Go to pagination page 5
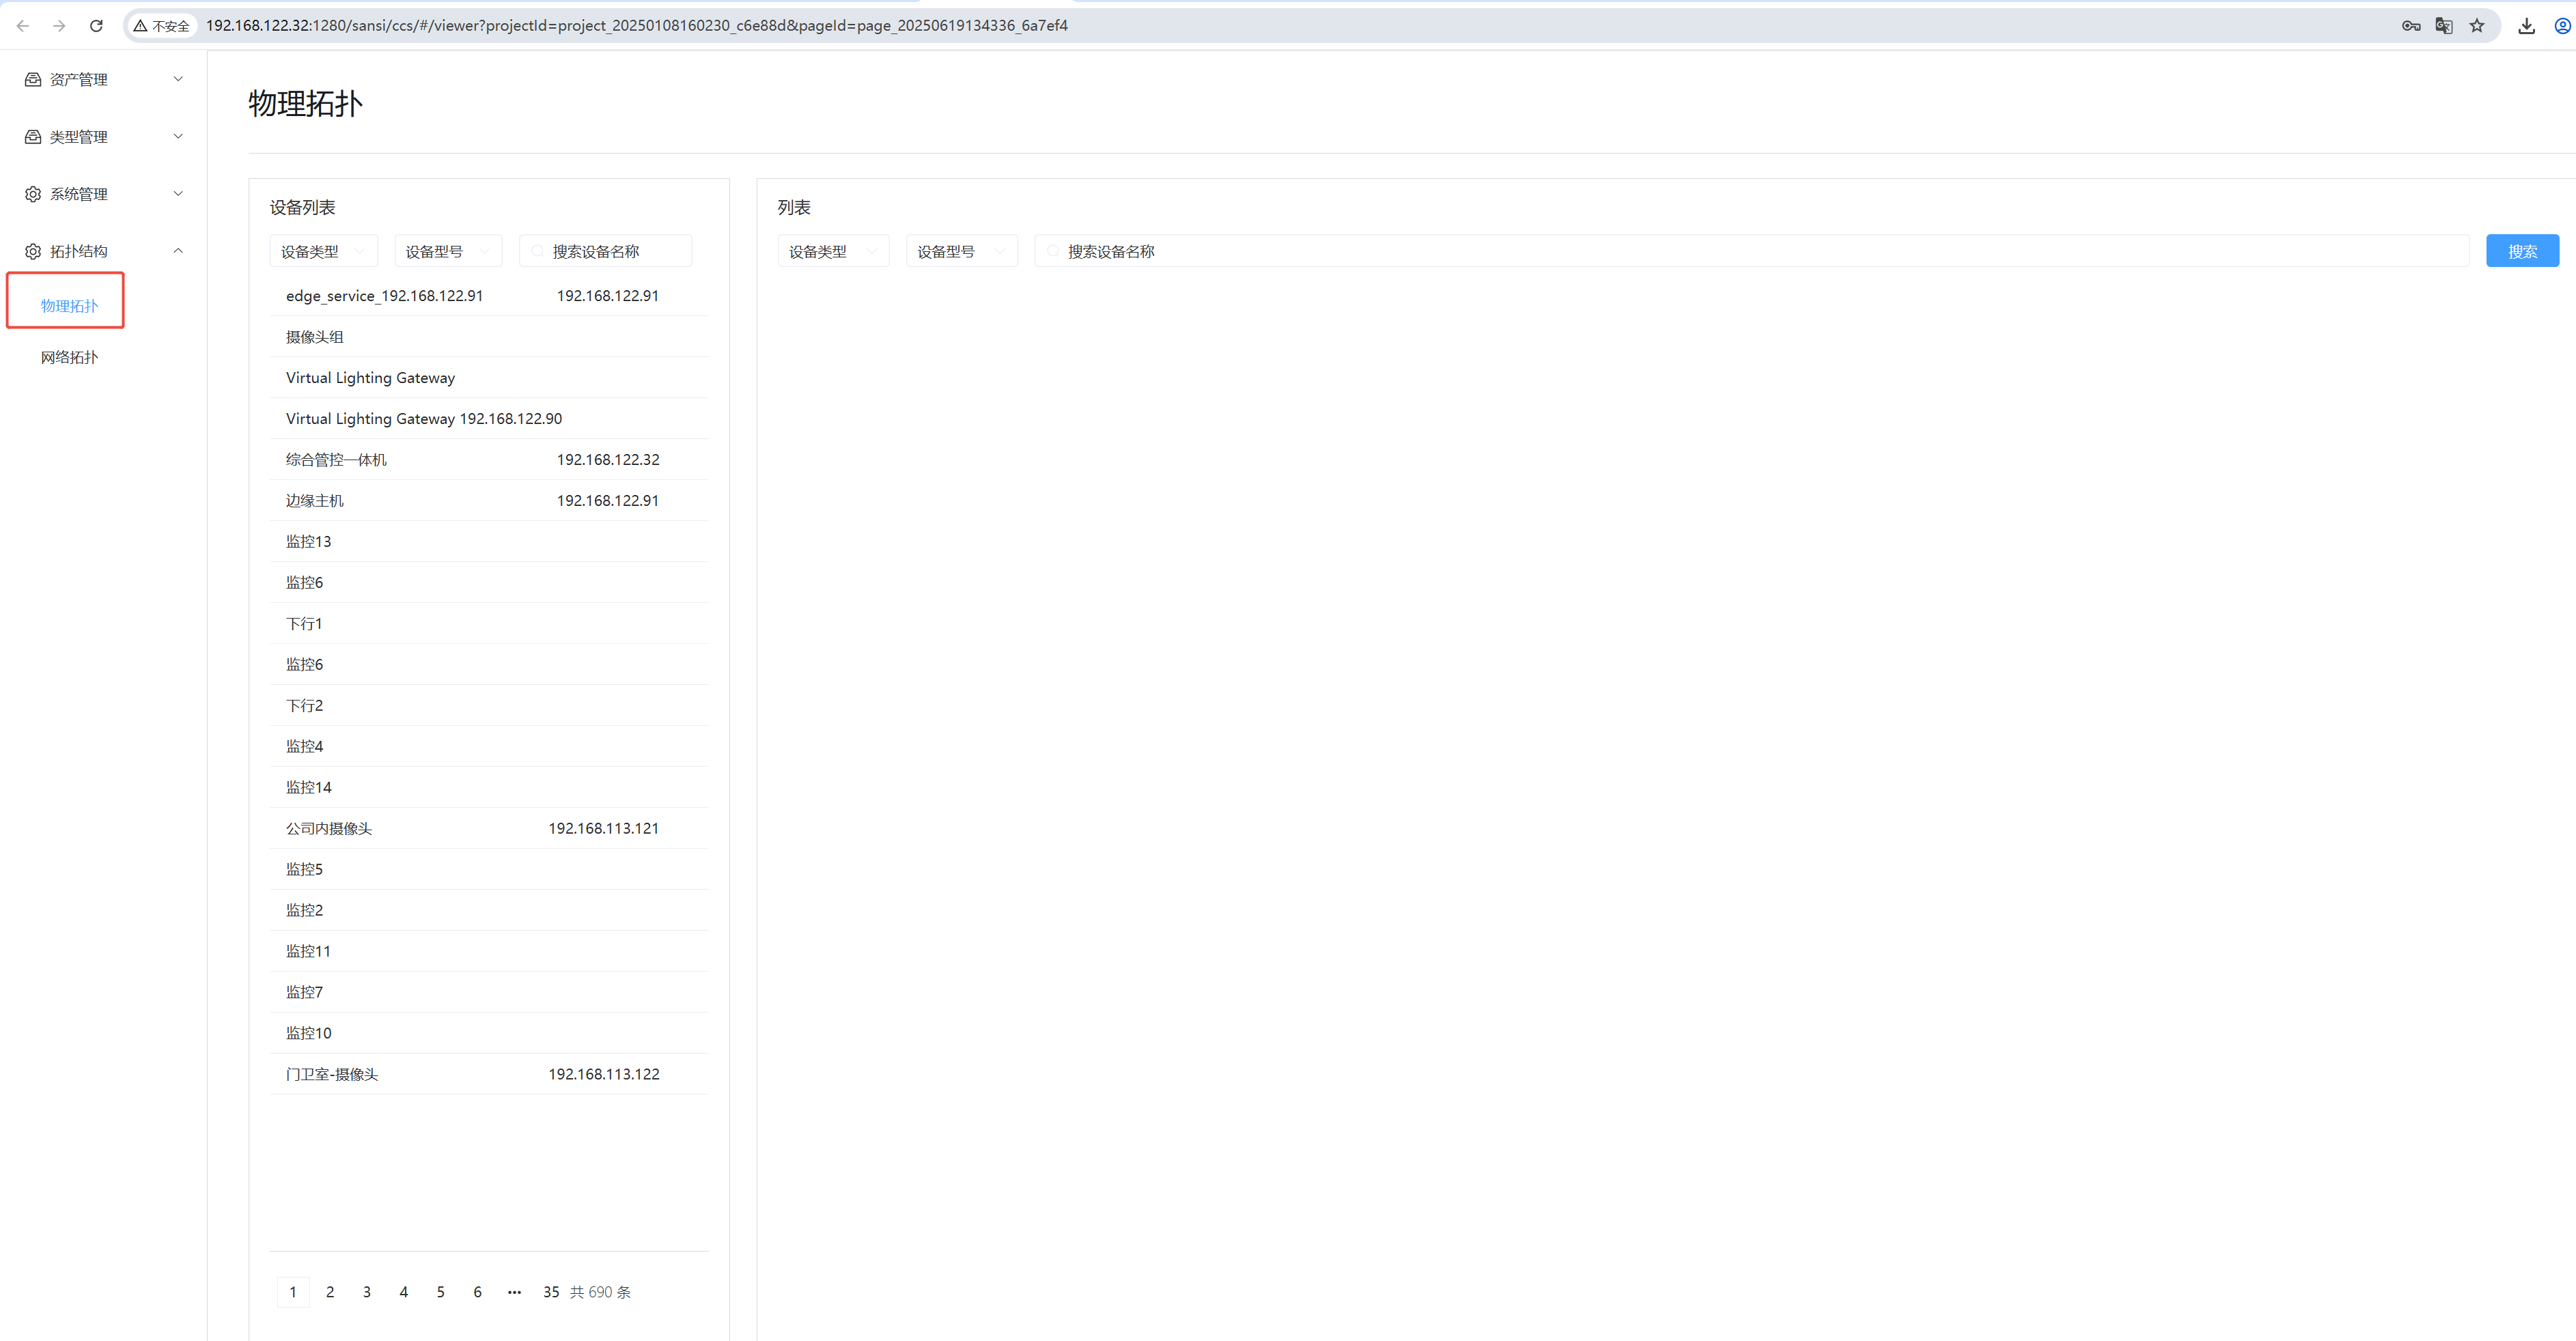The width and height of the screenshot is (2576, 1341). point(440,1292)
